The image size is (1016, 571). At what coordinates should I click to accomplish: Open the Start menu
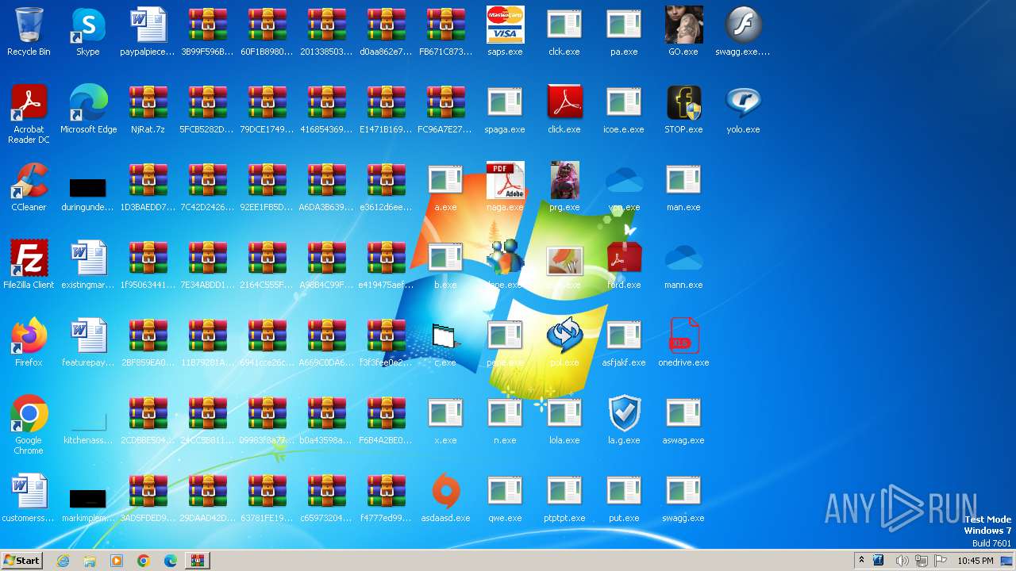[x=21, y=561]
